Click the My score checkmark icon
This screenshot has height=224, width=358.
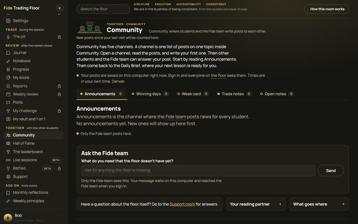(8, 78)
